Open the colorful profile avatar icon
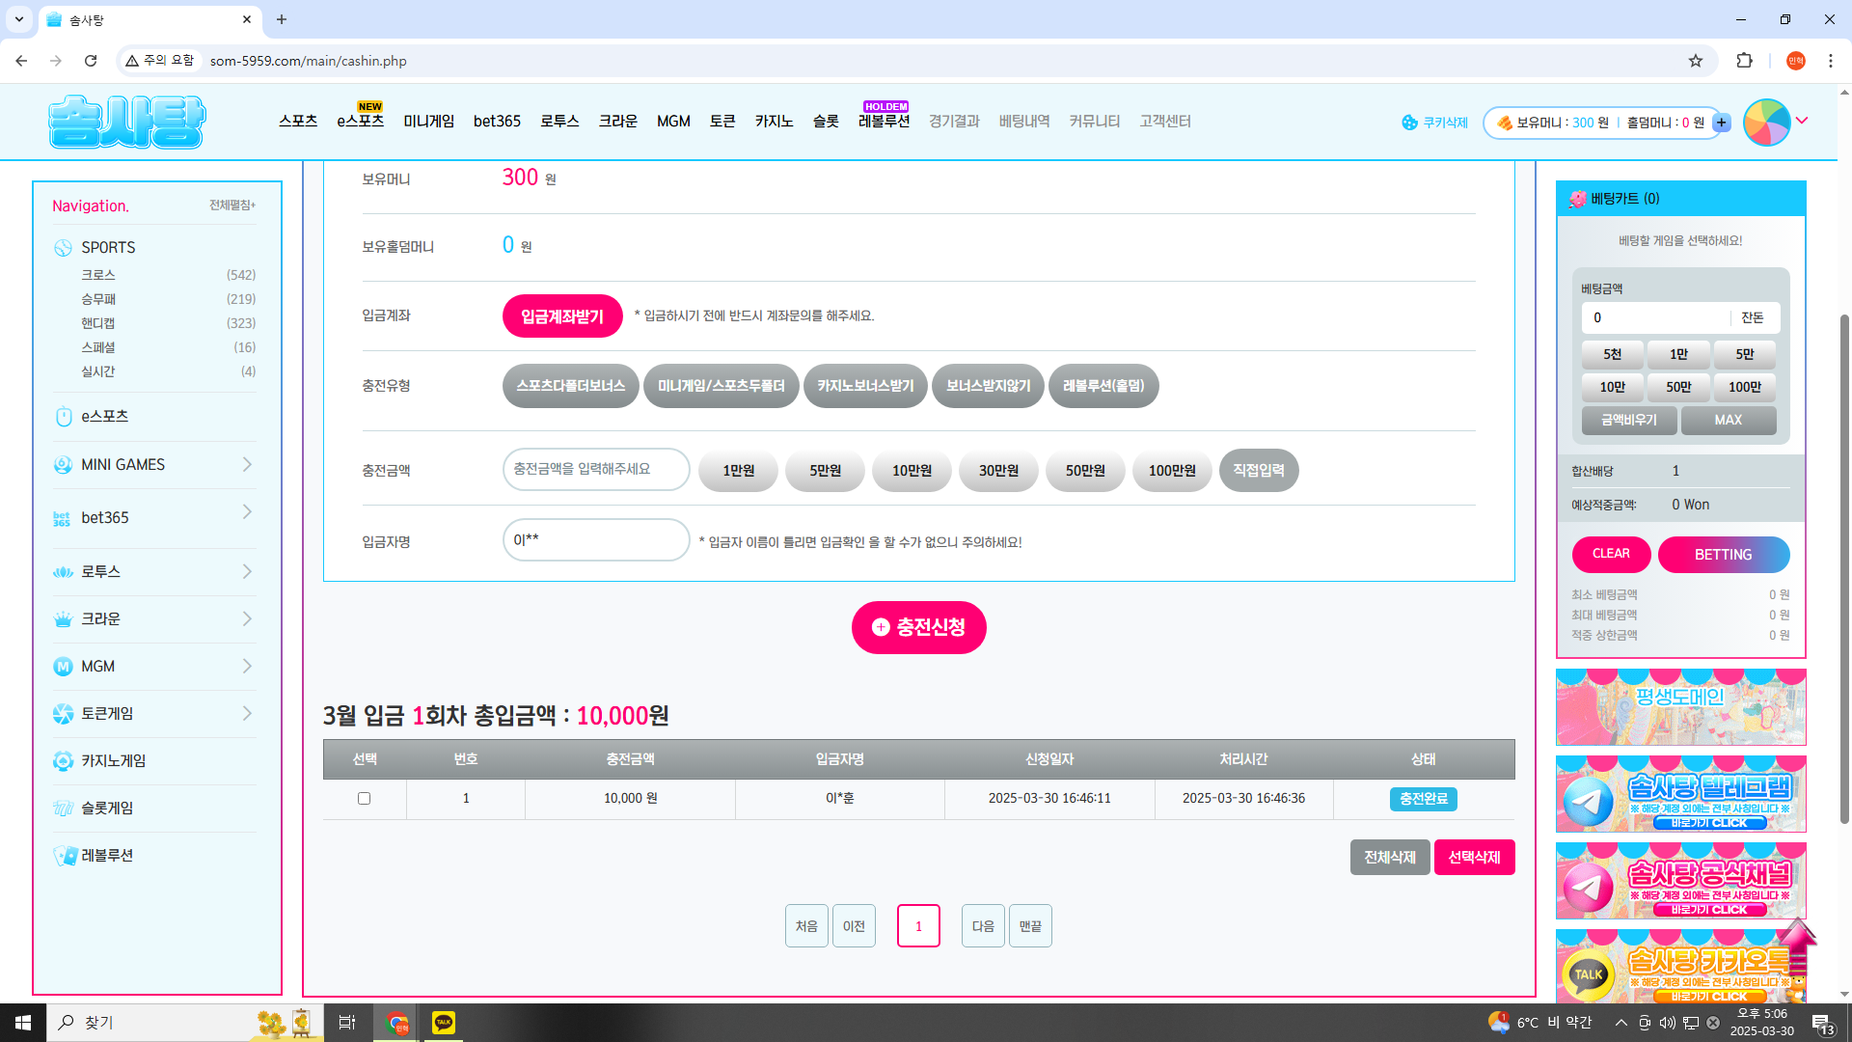The width and height of the screenshot is (1852, 1042). (1766, 123)
